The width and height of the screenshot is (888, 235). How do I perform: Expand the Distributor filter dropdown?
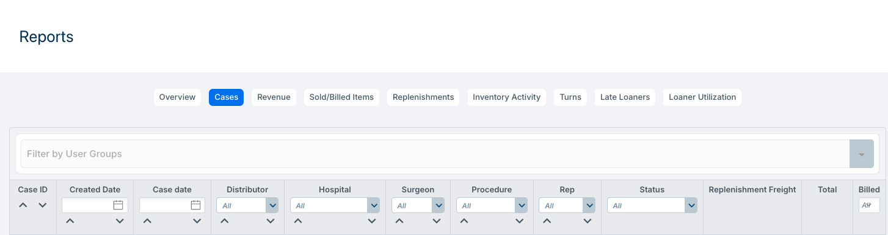click(272, 205)
